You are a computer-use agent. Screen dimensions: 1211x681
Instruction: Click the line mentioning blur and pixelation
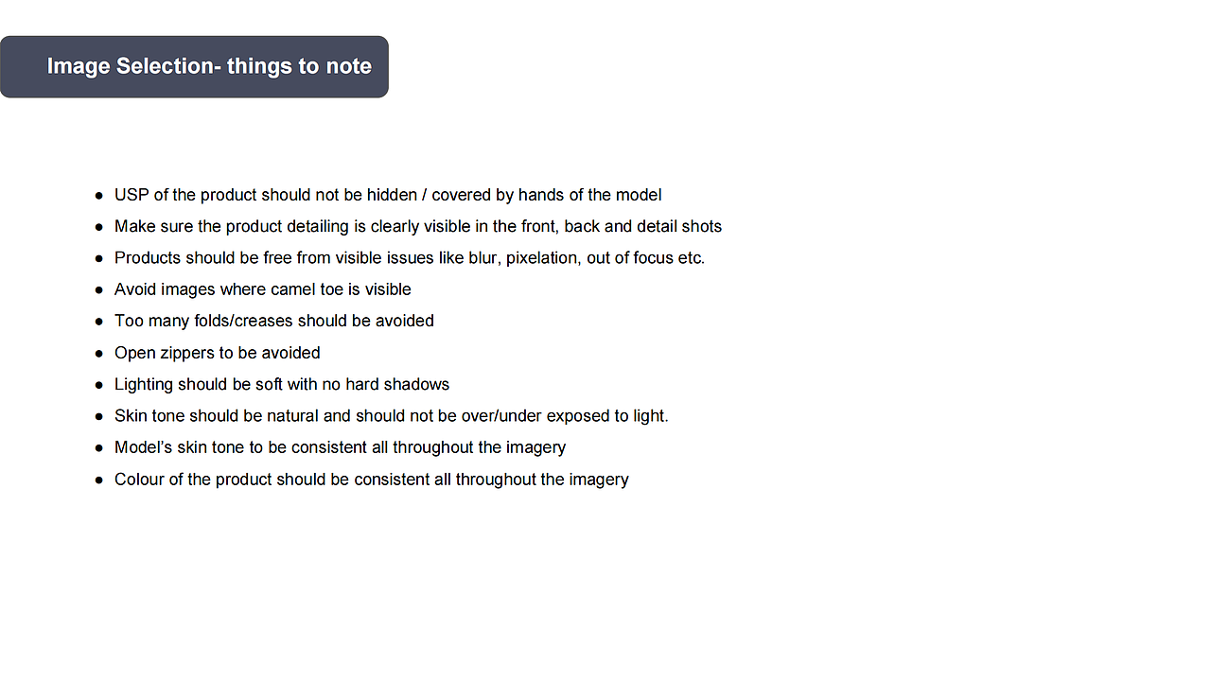click(x=409, y=258)
